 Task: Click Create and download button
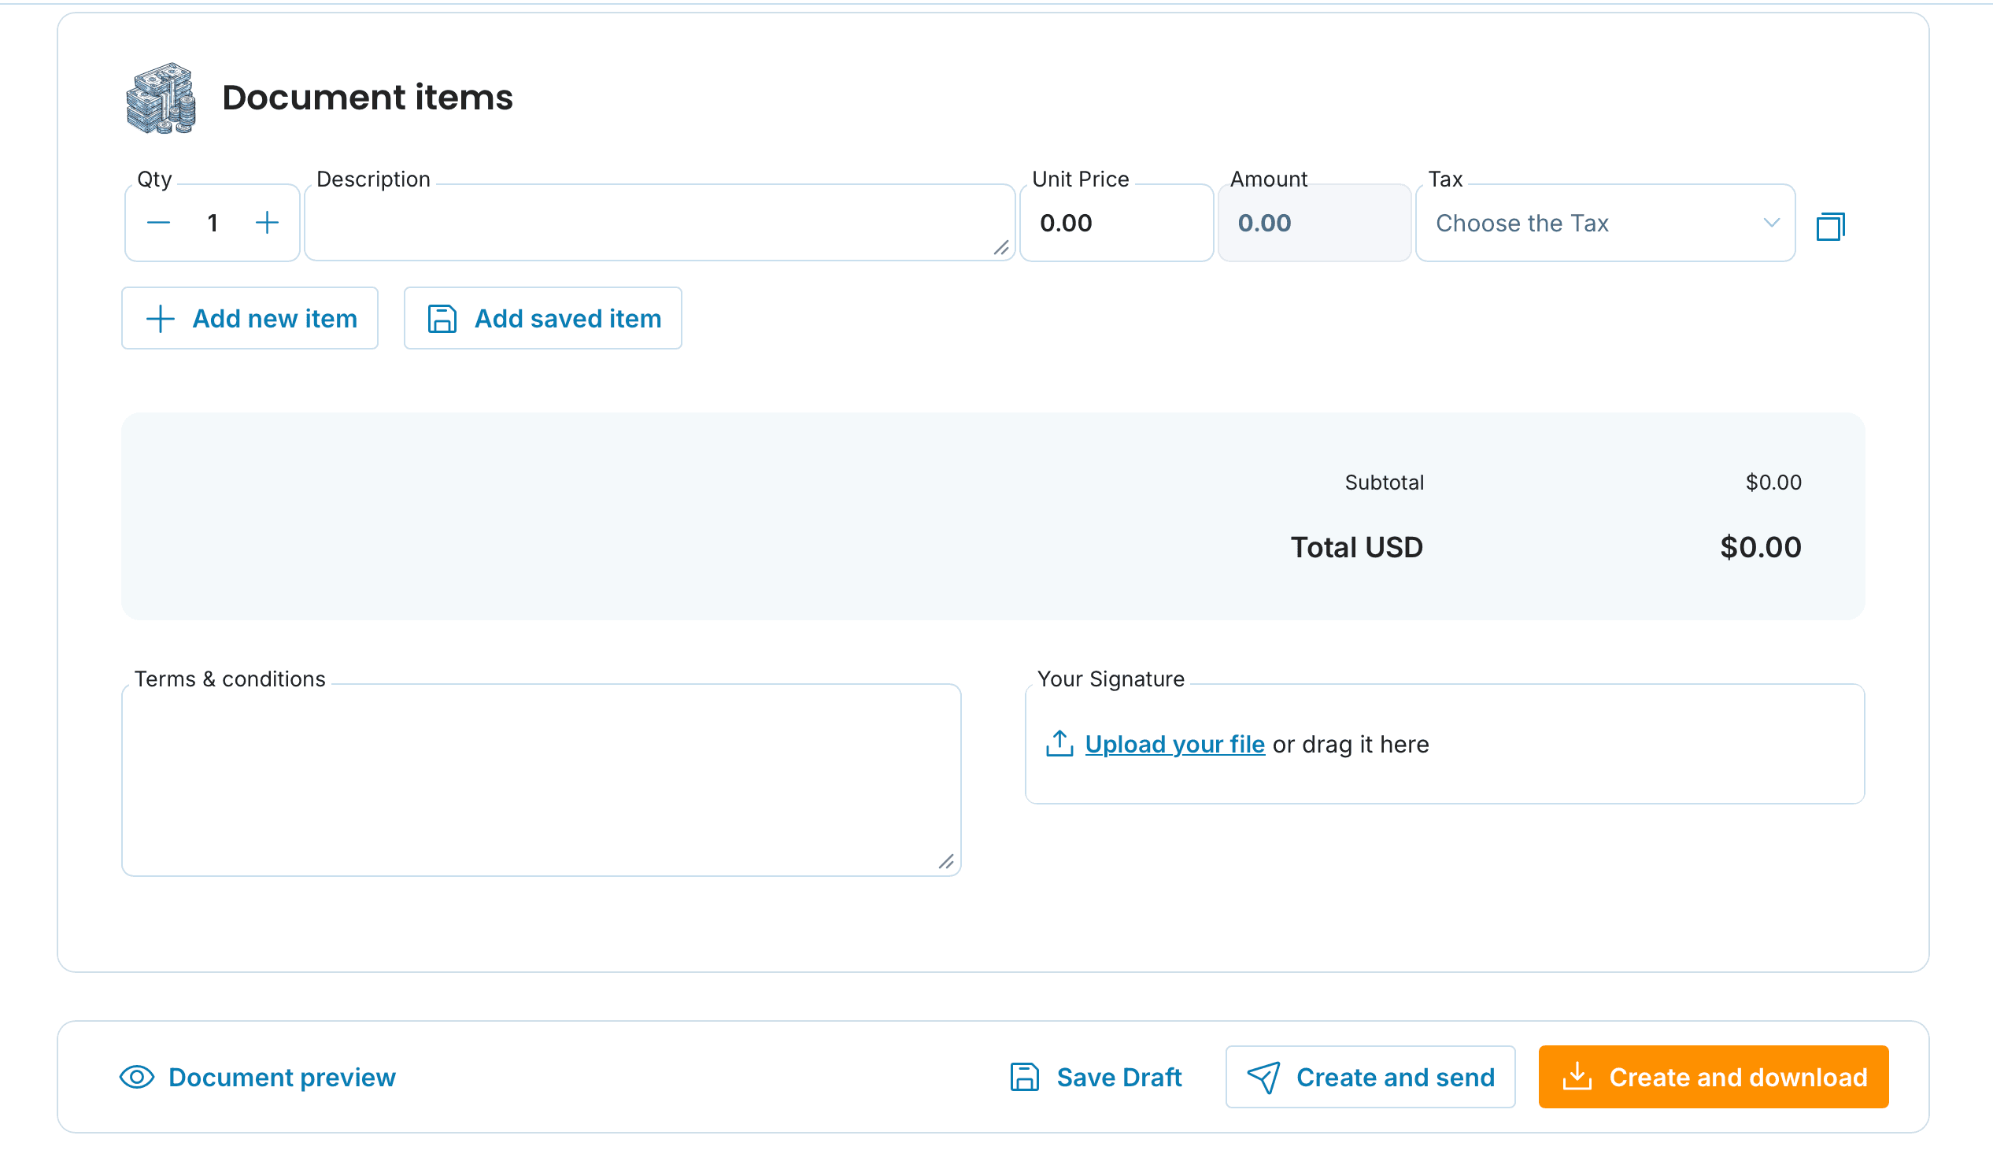point(1713,1077)
